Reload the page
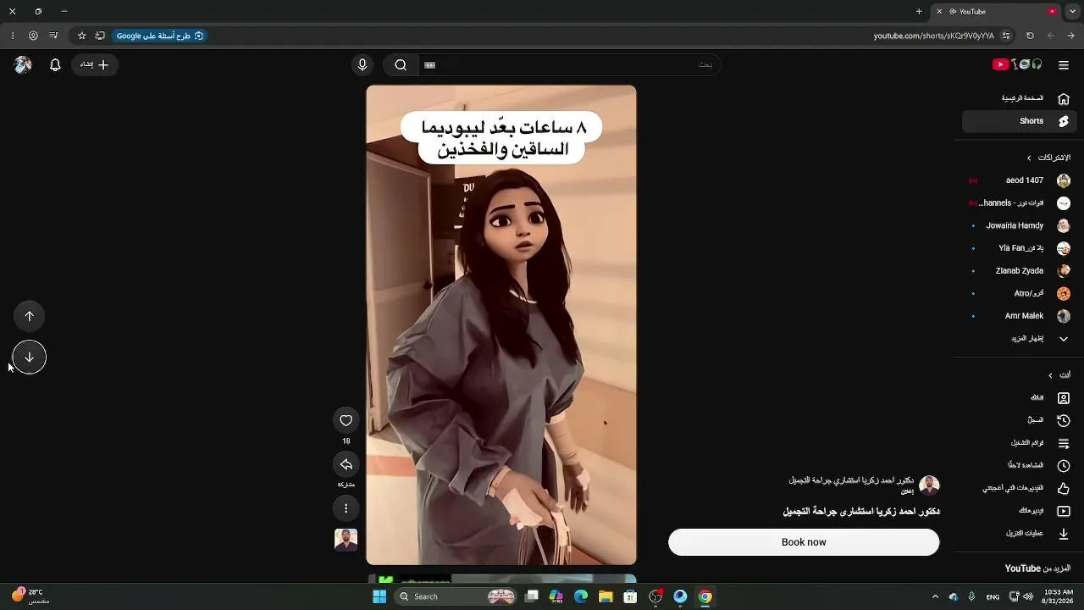This screenshot has width=1084, height=610. pyautogui.click(x=1030, y=36)
